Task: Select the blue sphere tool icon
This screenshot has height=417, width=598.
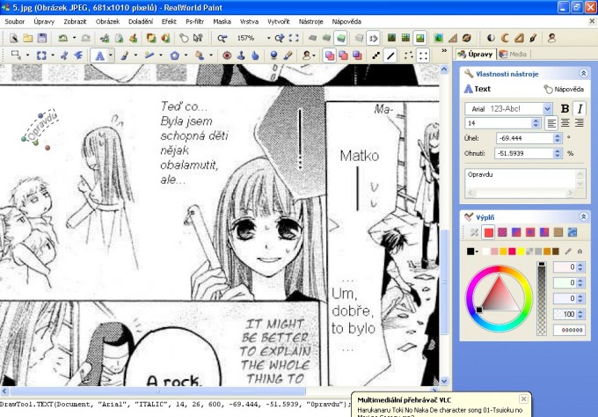Action: pyautogui.click(x=273, y=55)
